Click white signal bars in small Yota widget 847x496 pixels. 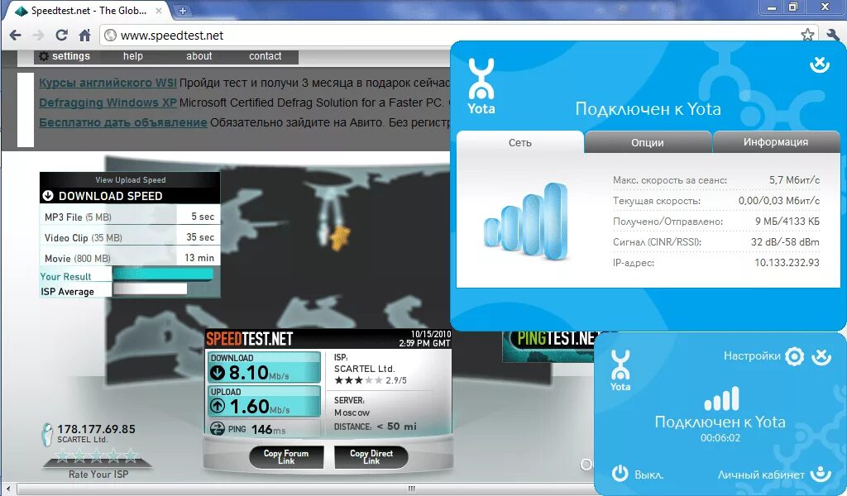[x=721, y=398]
